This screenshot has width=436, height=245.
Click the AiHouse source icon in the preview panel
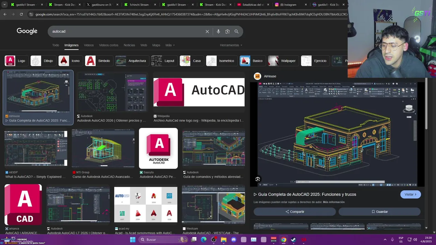[x=258, y=76]
